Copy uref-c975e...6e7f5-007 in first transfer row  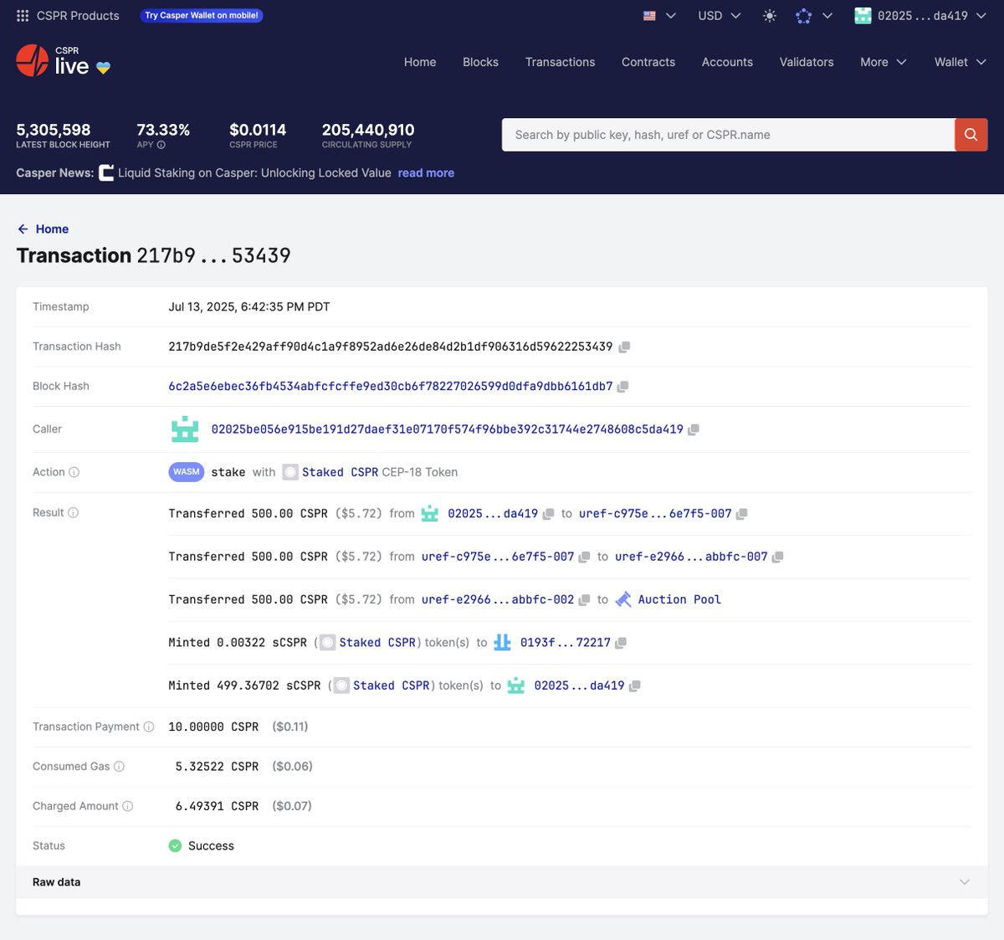[x=741, y=514]
